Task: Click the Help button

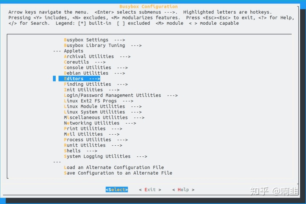Action: (x=183, y=190)
